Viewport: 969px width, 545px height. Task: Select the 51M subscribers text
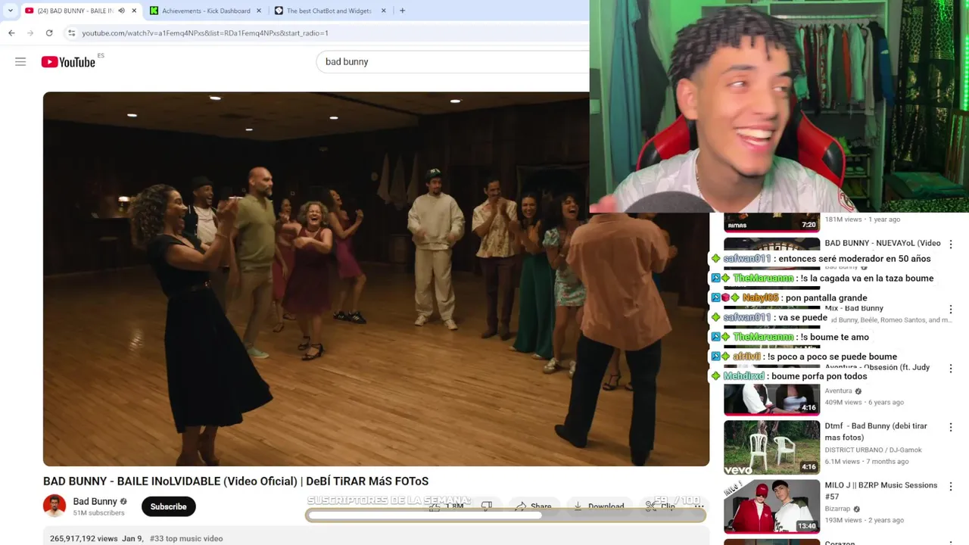click(98, 513)
